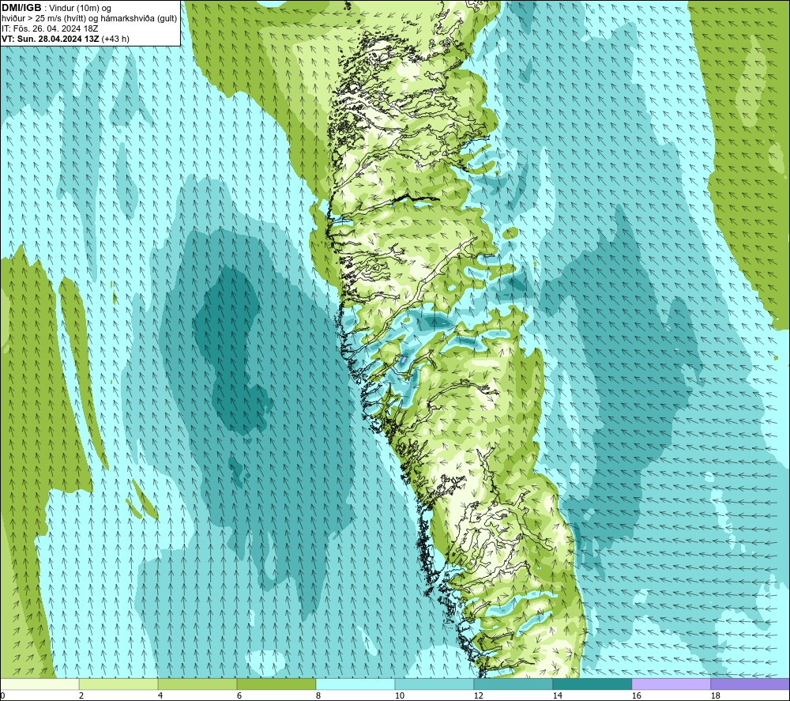Select the 10–12 m/s light teal swatch
Viewport: 790px width, 701px height.
[434, 684]
